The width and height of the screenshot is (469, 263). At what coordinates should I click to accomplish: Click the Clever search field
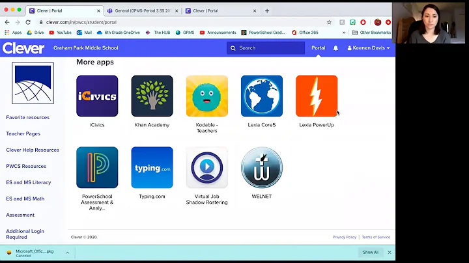[266, 48]
